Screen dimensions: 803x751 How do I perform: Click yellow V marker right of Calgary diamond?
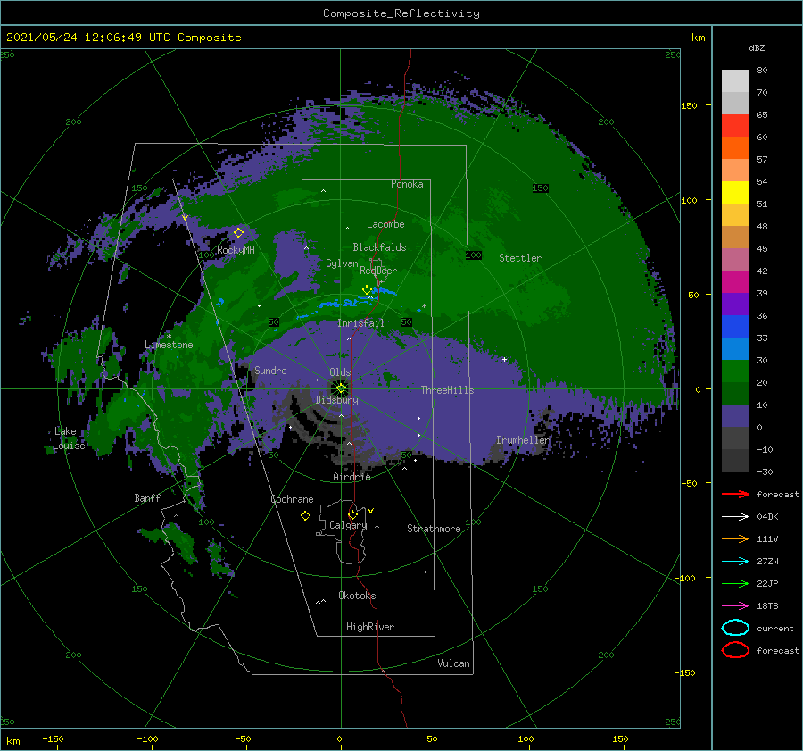click(x=371, y=511)
